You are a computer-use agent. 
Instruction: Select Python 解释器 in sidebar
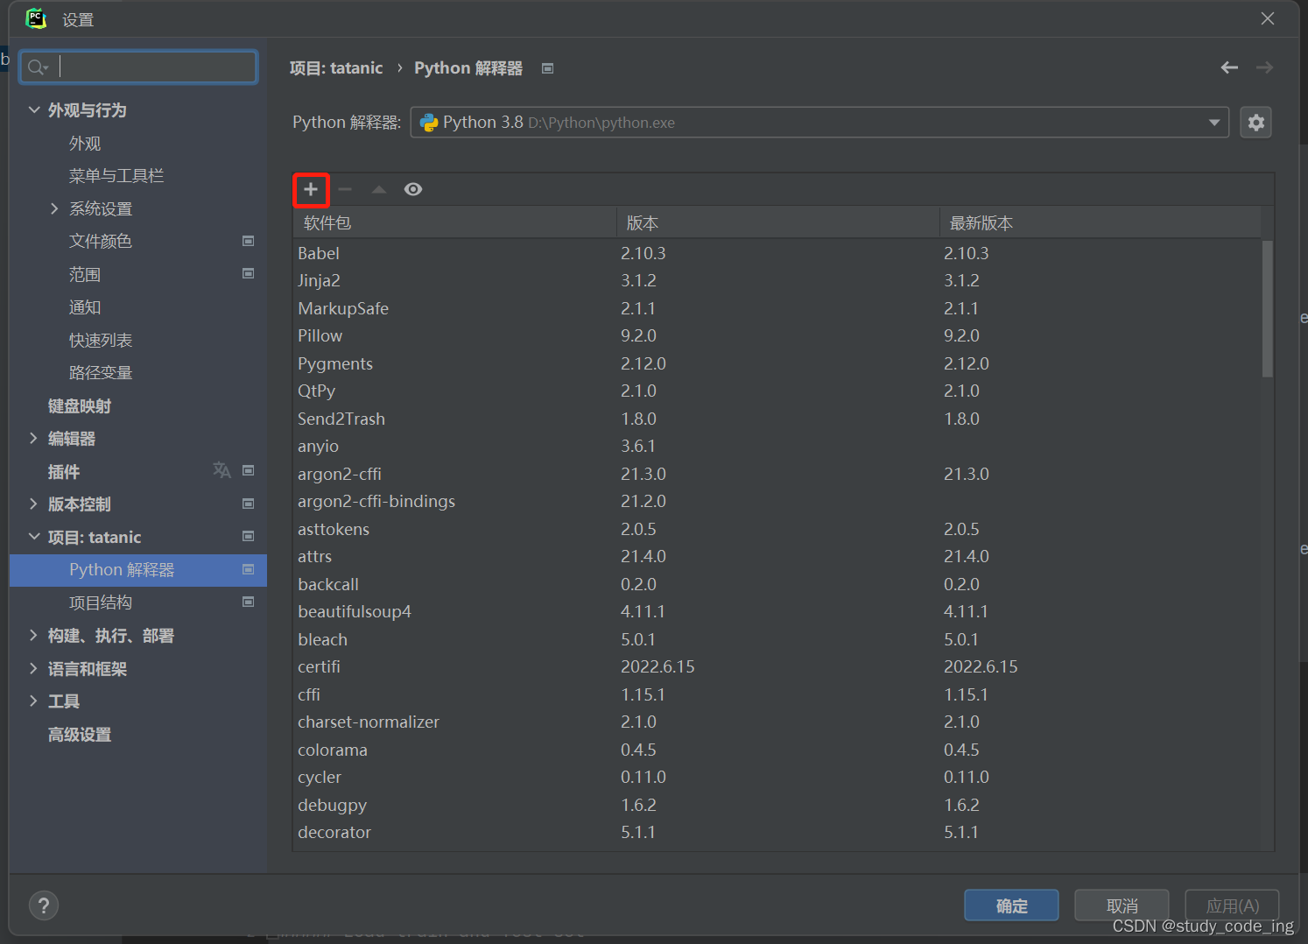pyautogui.click(x=138, y=570)
